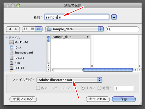
Task: Click the green zoom window button
Action: tap(18, 5)
